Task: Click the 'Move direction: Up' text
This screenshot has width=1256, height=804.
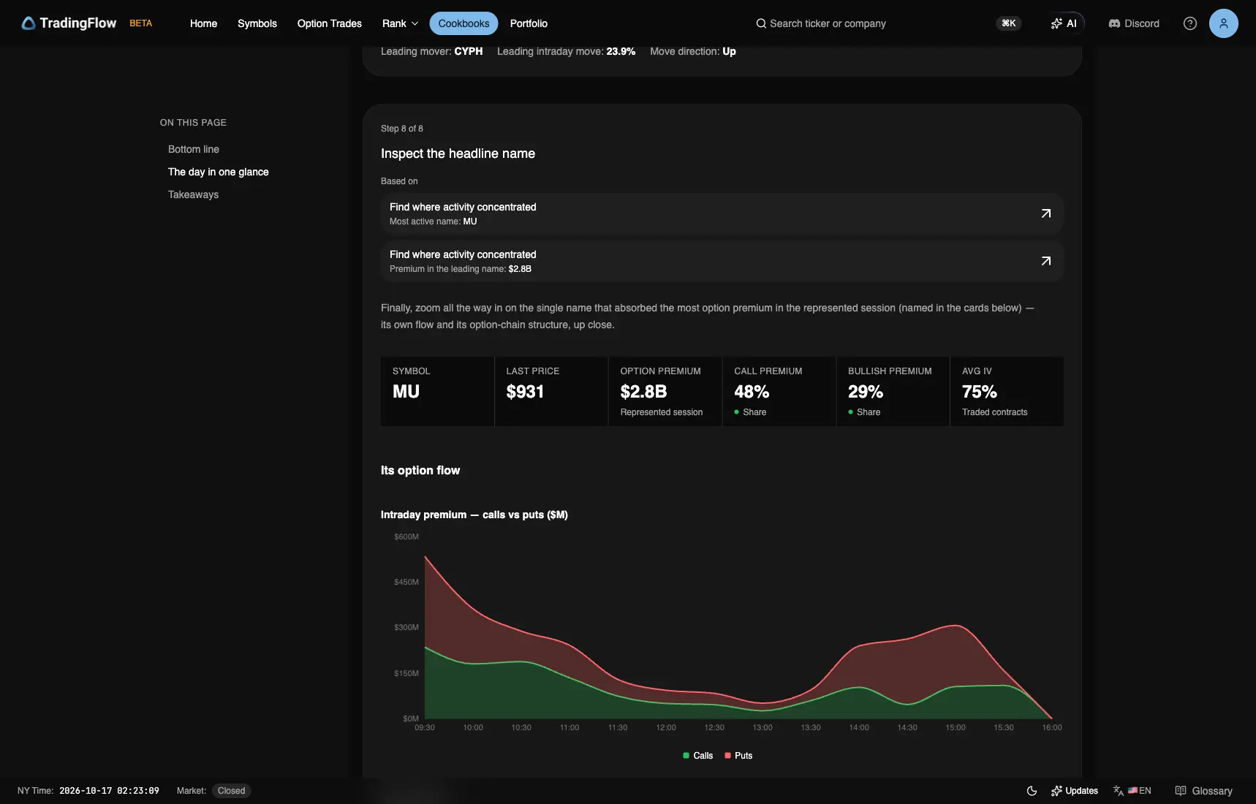Action: [x=693, y=51]
